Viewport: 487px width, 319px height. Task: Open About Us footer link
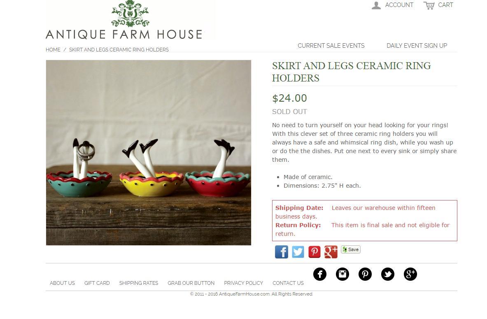[63, 283]
